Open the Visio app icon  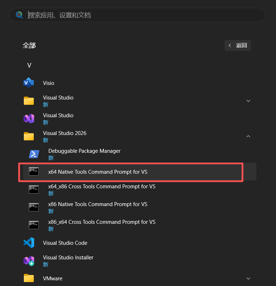pos(29,83)
